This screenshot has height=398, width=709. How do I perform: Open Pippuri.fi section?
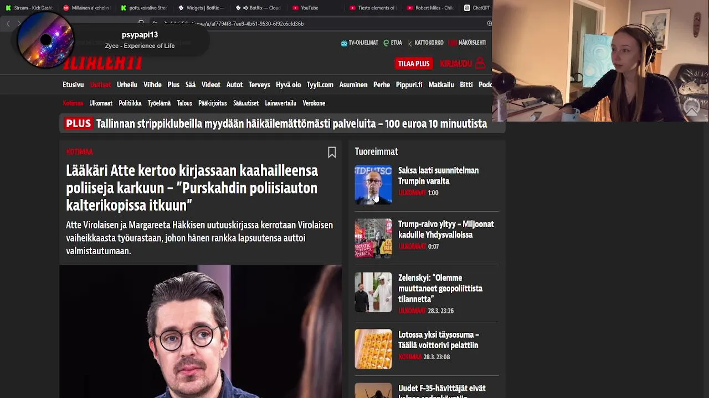[409, 85]
